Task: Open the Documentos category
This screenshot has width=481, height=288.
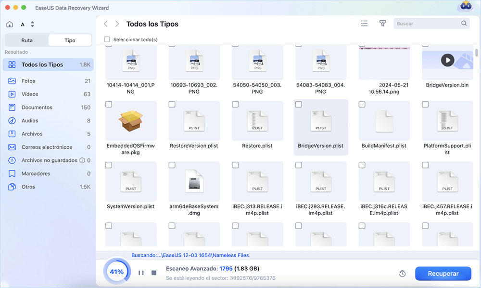Action: tap(48, 108)
